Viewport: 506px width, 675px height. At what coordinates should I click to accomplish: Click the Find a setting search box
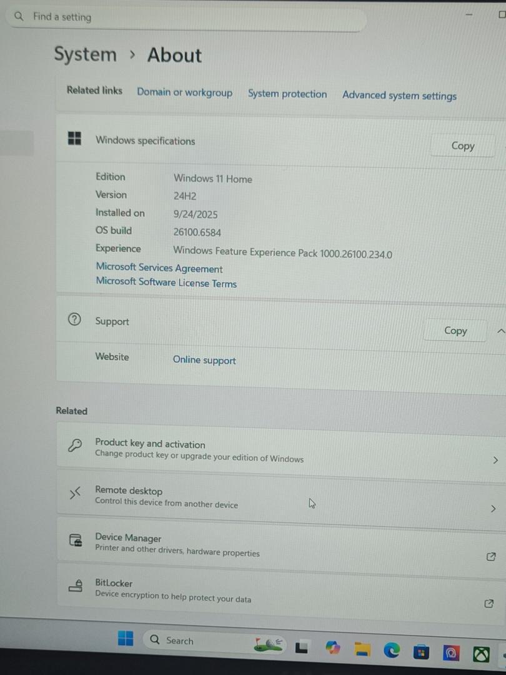coord(187,17)
